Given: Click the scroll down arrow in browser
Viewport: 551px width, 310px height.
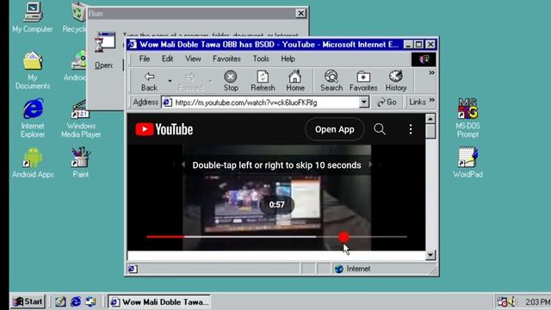Looking at the screenshot, I should (430, 255).
